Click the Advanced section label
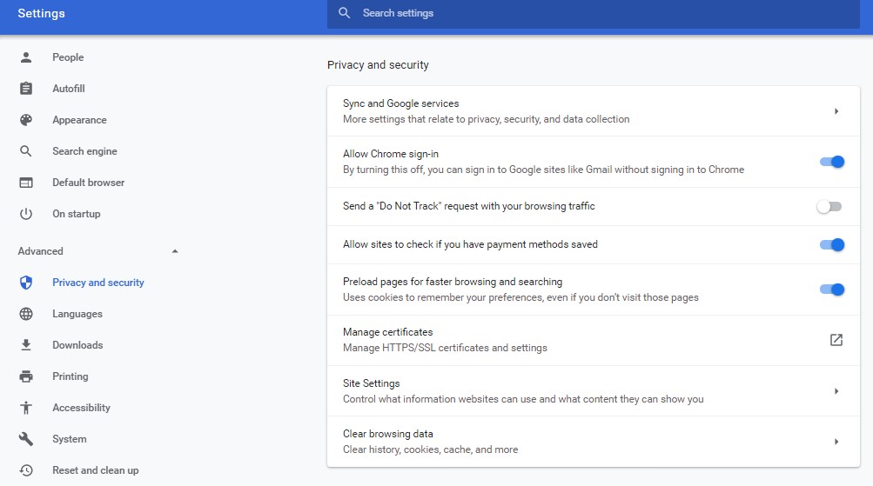 pyautogui.click(x=41, y=251)
